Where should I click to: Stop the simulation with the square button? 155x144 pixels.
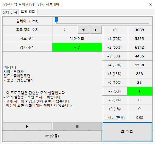point(77,126)
